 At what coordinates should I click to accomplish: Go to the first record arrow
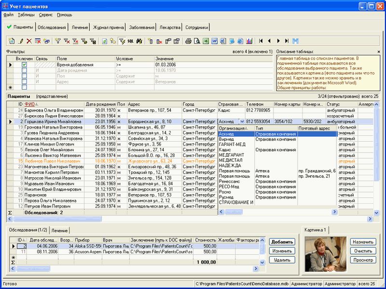261,41
